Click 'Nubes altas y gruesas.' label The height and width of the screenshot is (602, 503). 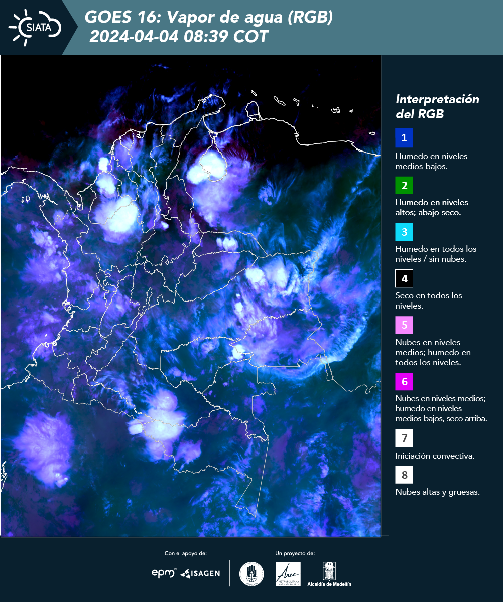(x=437, y=492)
